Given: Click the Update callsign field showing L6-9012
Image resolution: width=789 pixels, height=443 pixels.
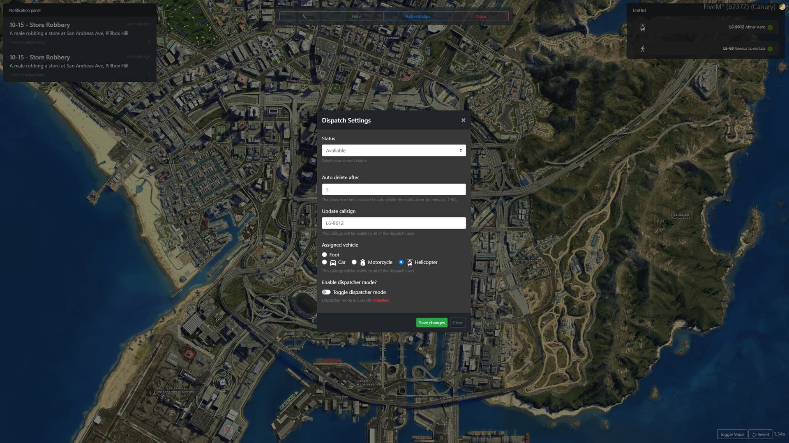Looking at the screenshot, I should [x=394, y=223].
